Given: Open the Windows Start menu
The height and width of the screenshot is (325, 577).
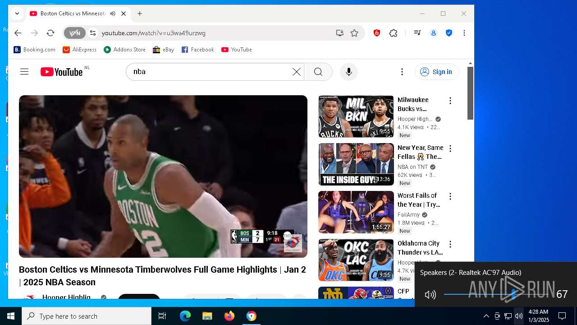Looking at the screenshot, I should tap(11, 316).
